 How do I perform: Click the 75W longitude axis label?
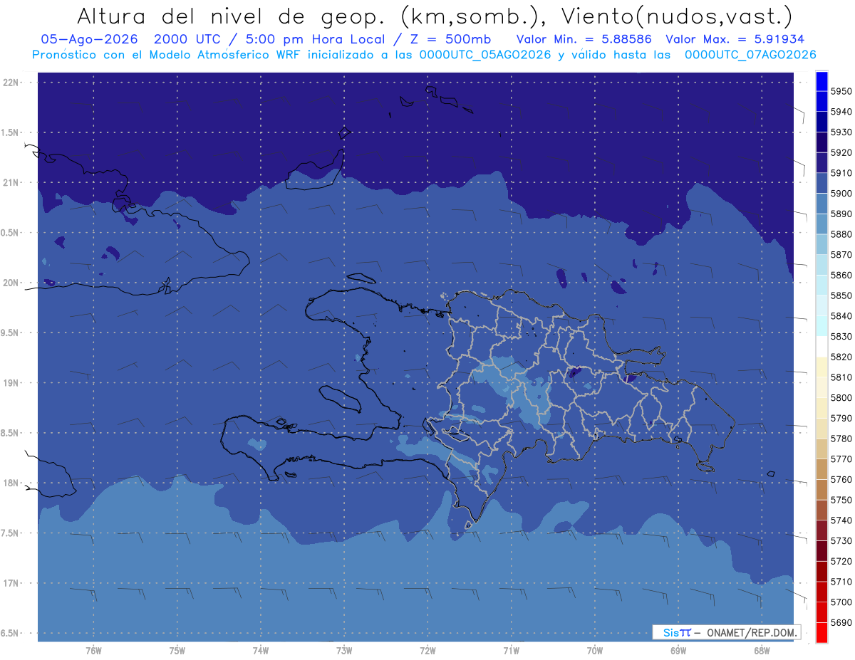177,651
